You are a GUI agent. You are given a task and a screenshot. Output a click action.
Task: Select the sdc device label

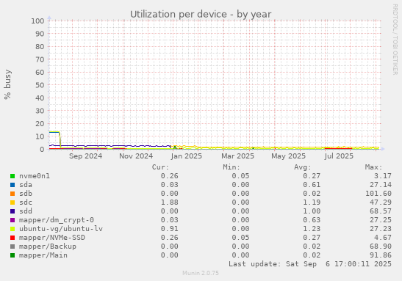[x=26, y=202]
